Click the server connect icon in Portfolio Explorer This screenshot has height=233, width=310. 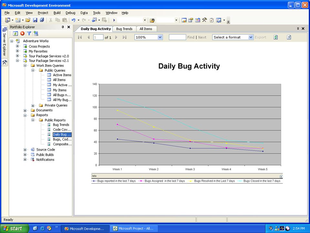(x=36, y=33)
